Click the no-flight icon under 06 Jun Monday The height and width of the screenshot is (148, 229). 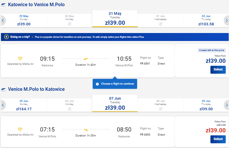(x=70, y=109)
